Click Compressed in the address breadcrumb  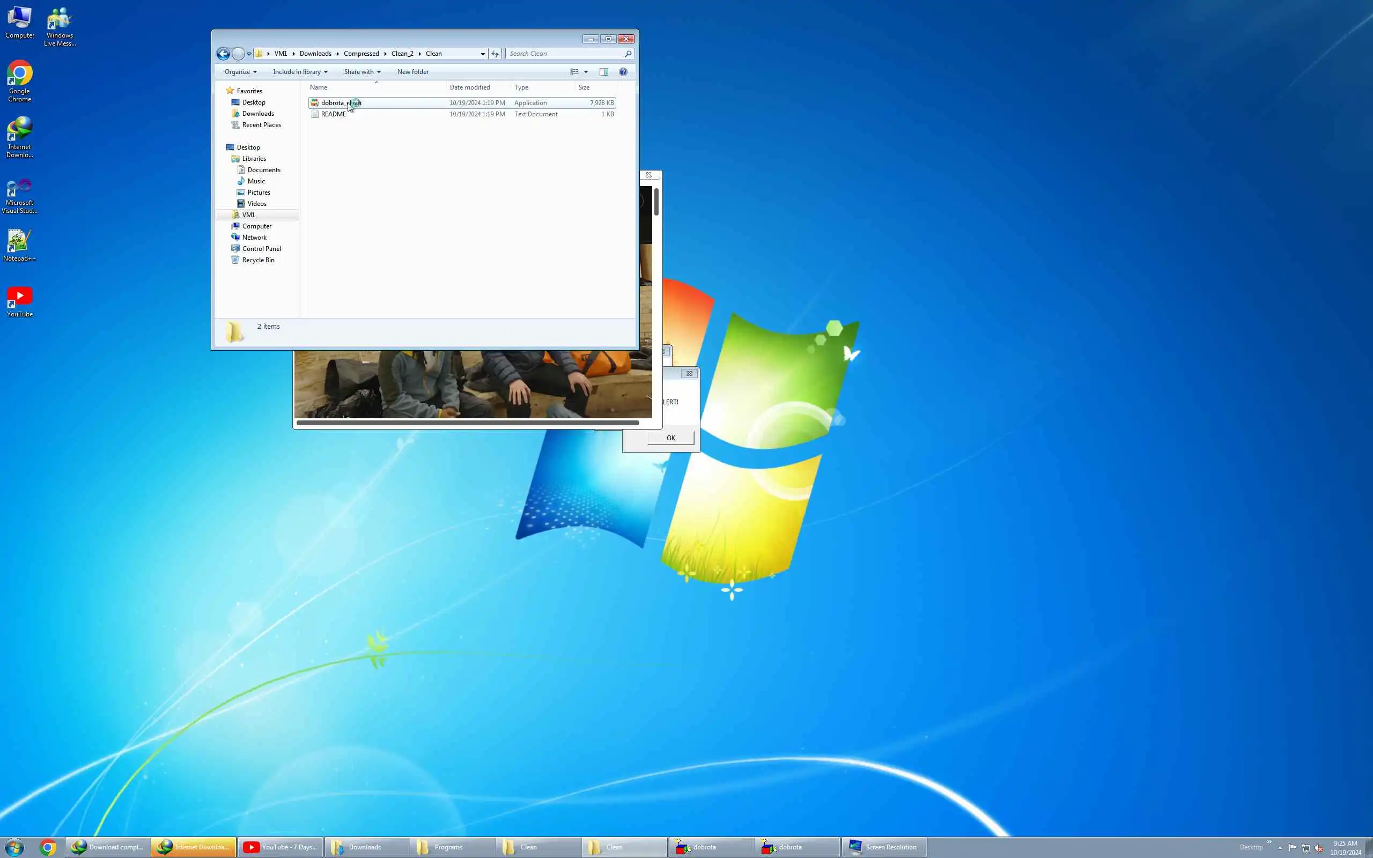point(361,54)
